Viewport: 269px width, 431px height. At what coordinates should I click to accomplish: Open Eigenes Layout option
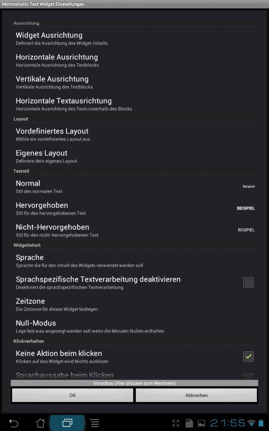(134, 156)
